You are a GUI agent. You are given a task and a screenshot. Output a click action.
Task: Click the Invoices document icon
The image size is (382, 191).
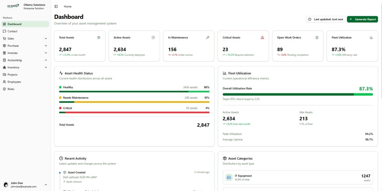pyautogui.click(x=4, y=53)
